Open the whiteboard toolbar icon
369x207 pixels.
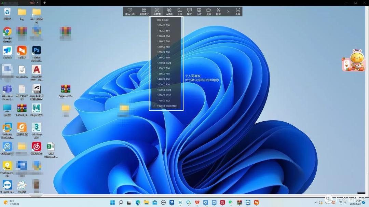(x=199, y=11)
